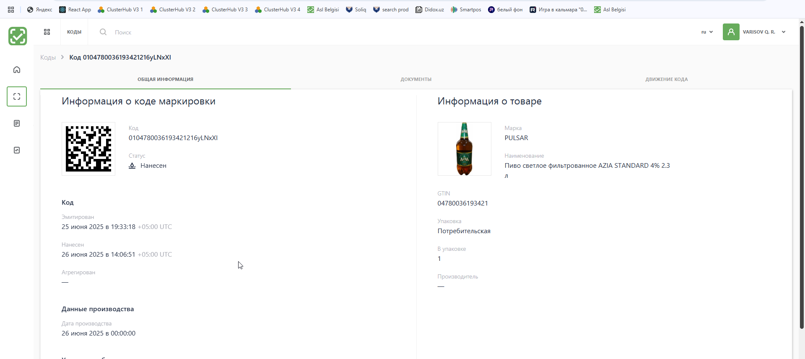Open the last Asl Belgisi bookmark
805x359 pixels.
point(610,10)
